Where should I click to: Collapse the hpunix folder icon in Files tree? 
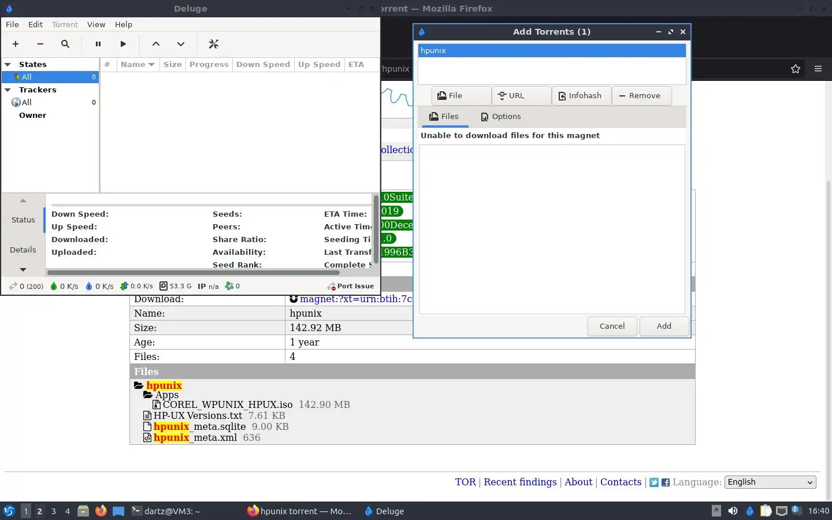pyautogui.click(x=139, y=385)
